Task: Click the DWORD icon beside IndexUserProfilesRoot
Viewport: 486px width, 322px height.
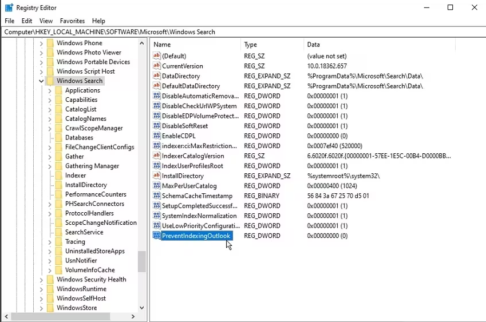Action: (x=156, y=165)
